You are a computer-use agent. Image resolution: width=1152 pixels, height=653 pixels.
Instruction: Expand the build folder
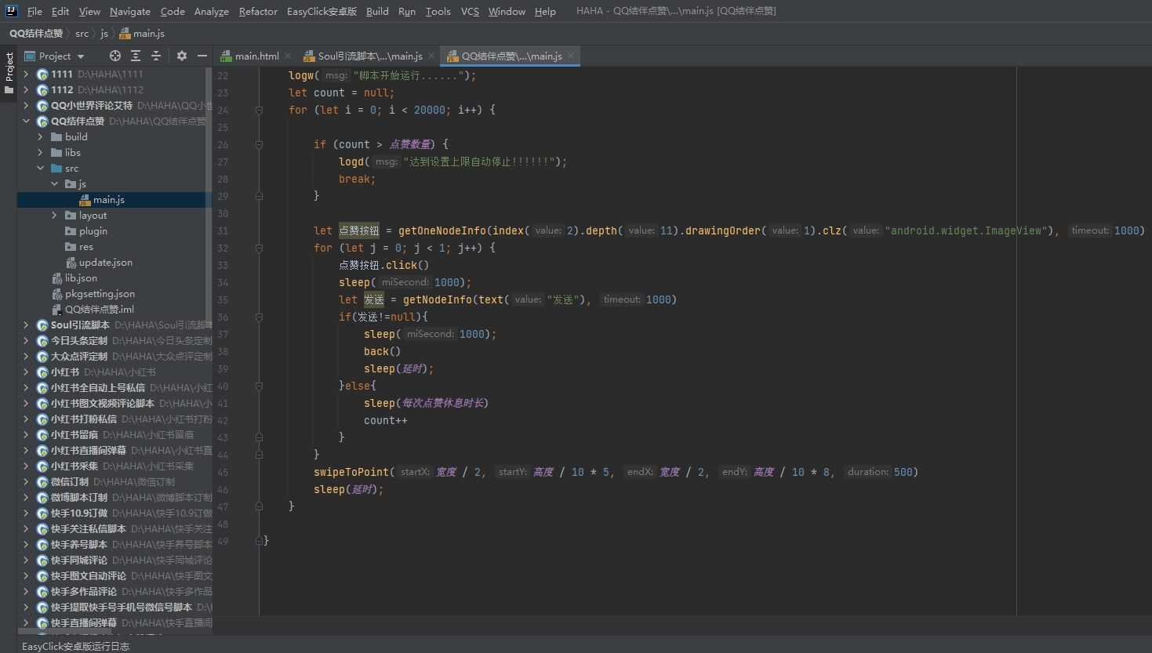coord(40,136)
